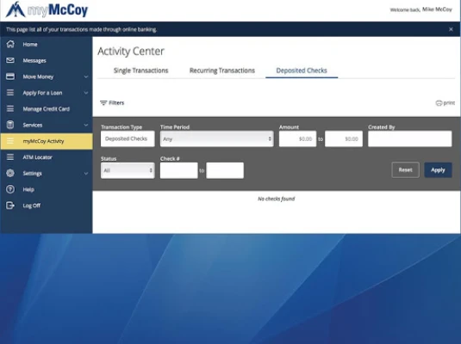Open Settings gear icon in sidebar
461x344 pixels.
tap(10, 173)
